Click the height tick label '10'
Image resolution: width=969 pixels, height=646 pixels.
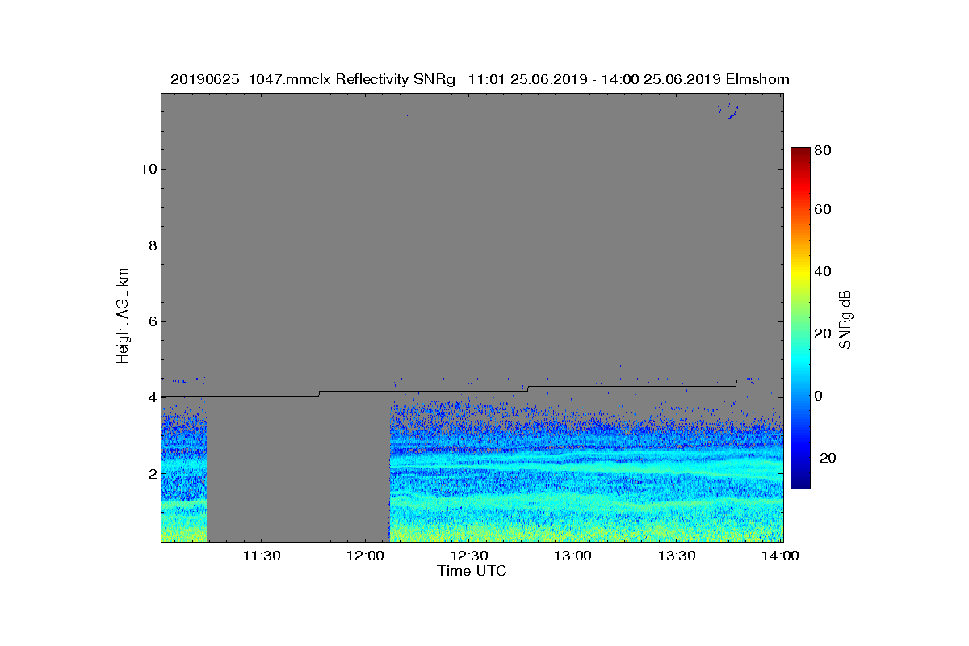point(148,169)
